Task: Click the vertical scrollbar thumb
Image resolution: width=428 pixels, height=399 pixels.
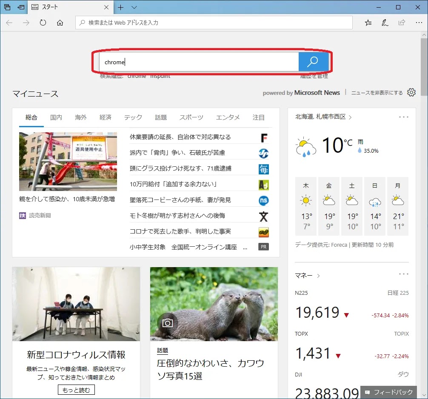Action: coord(424,67)
